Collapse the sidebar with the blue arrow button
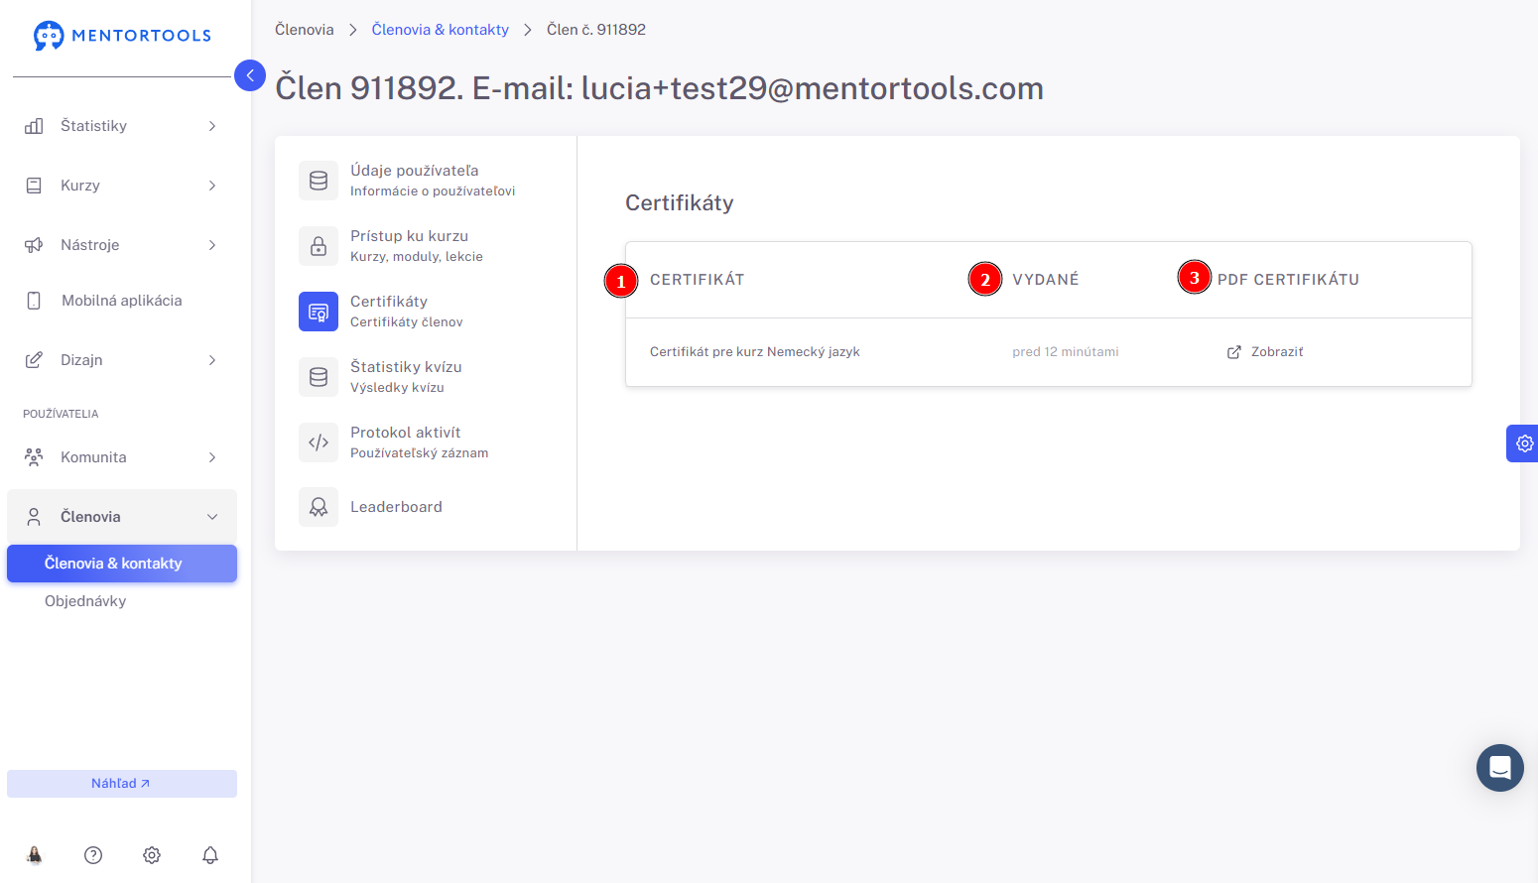Image resolution: width=1538 pixels, height=883 pixels. (x=250, y=75)
